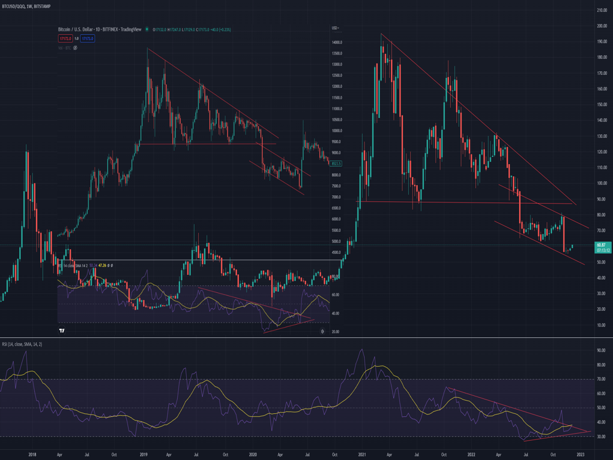Select the RSI (14, close, SMA, 14, 2) legend

pos(22,344)
